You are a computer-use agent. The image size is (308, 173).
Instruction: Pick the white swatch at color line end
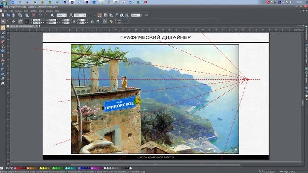(130, 168)
